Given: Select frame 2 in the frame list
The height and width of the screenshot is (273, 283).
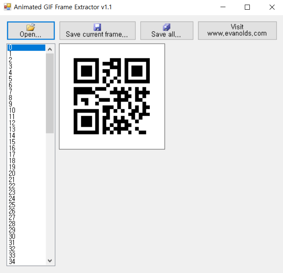Looking at the screenshot, I should tap(26, 60).
